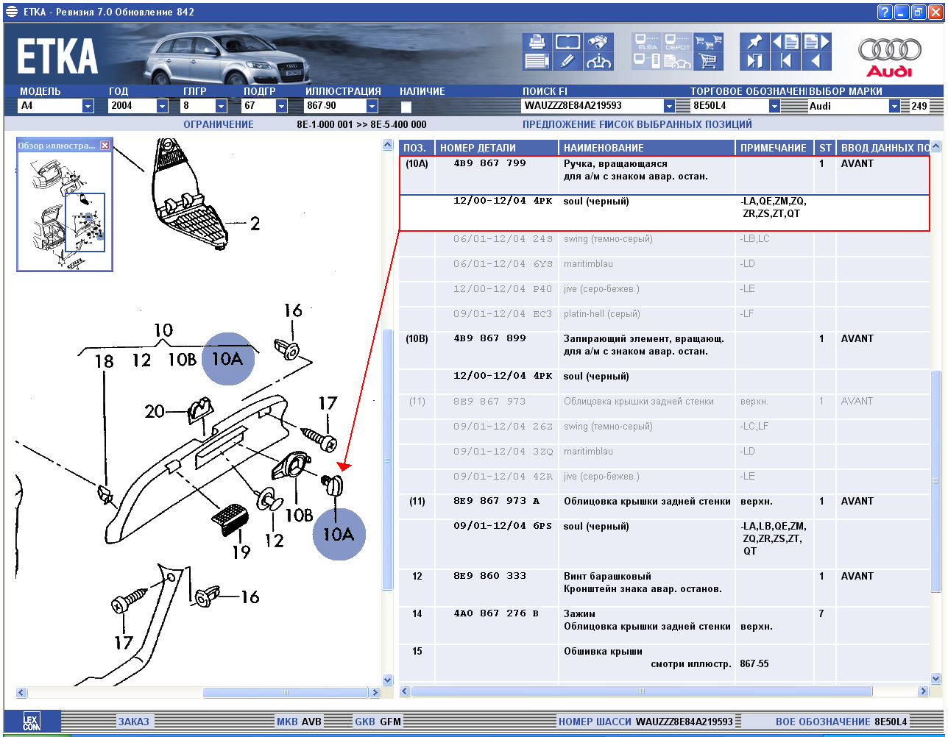Click the printer icon in the toolbar
Viewport: 948px width, 737px height.
click(537, 42)
